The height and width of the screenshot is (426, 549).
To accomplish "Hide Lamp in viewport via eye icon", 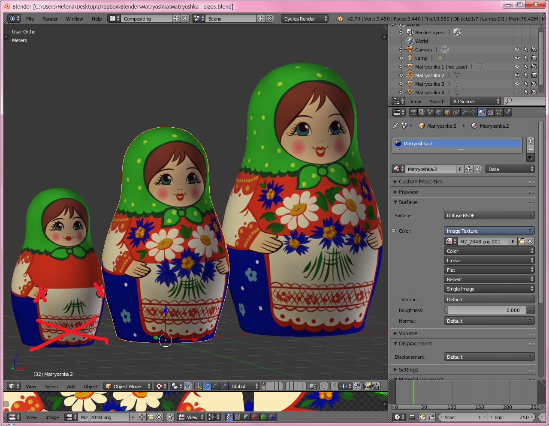I will (517, 58).
